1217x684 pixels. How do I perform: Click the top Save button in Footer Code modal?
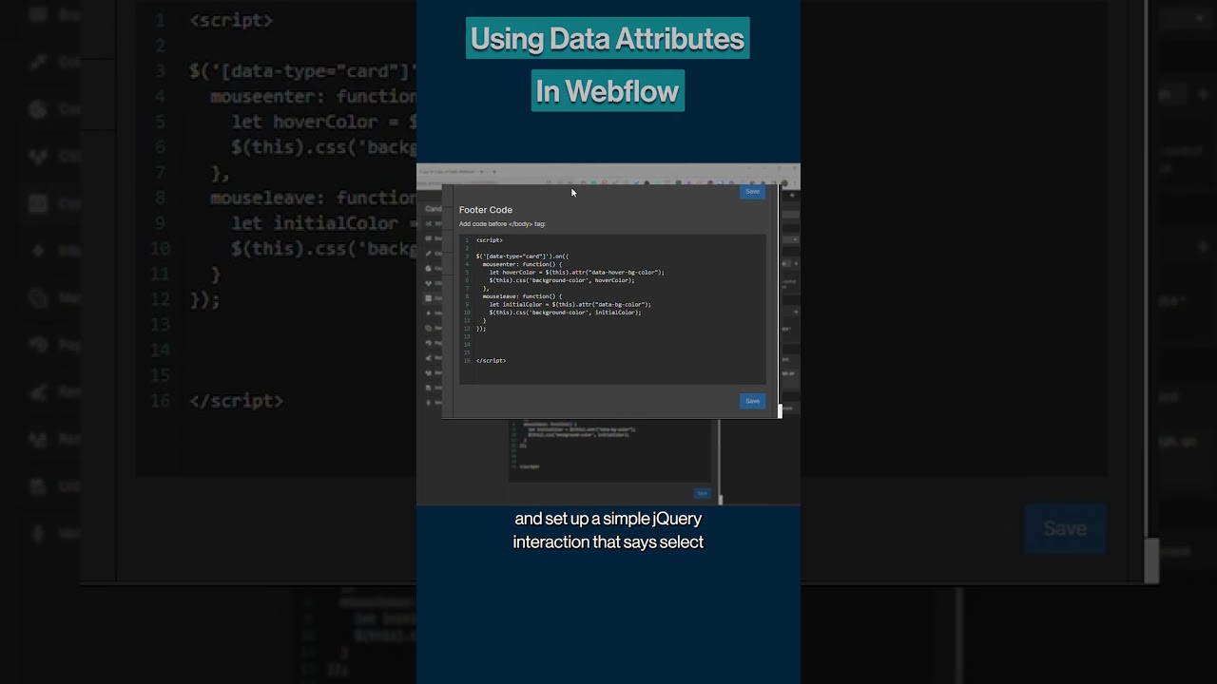coord(752,191)
